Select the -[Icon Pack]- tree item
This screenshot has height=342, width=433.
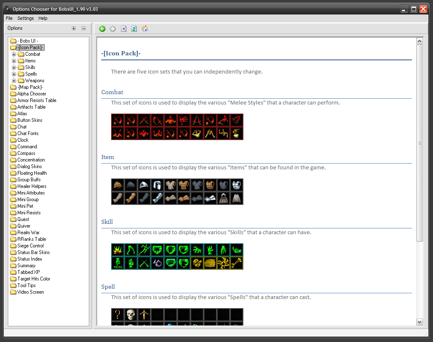coord(27,47)
